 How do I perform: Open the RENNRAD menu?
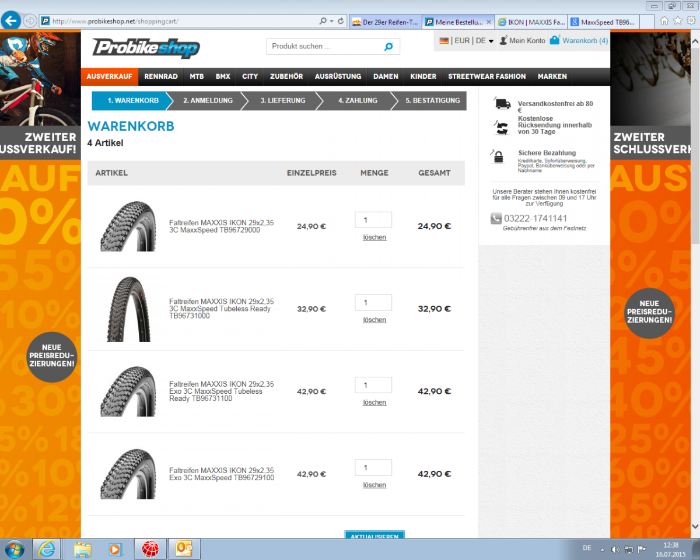(161, 76)
